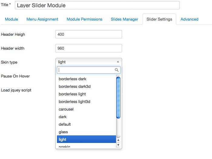
Task: Open the Menu Assignment tab
Action: [x=42, y=19]
